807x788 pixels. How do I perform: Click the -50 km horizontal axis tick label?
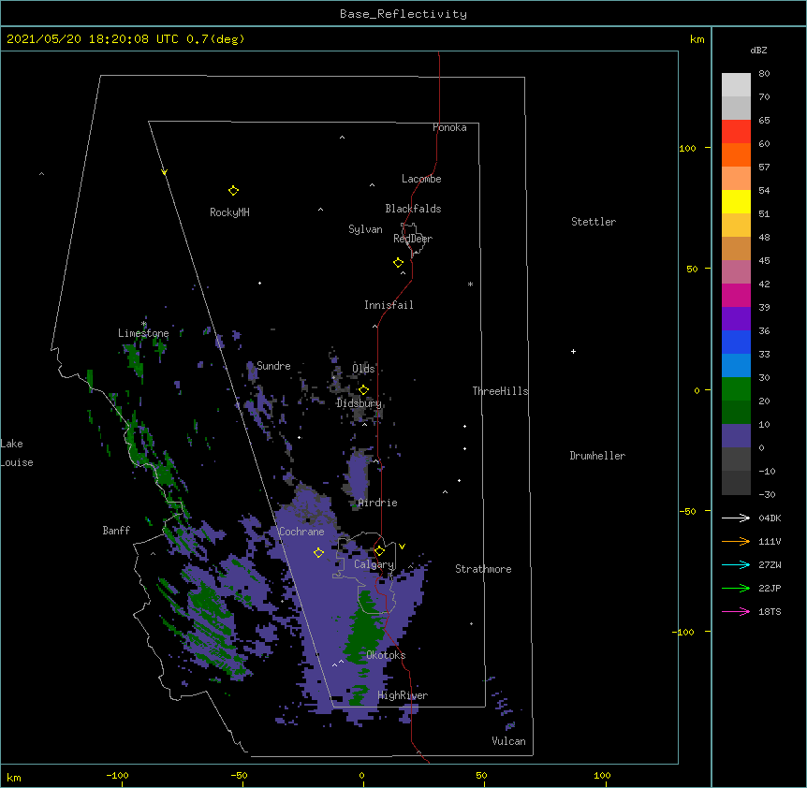[x=239, y=775]
